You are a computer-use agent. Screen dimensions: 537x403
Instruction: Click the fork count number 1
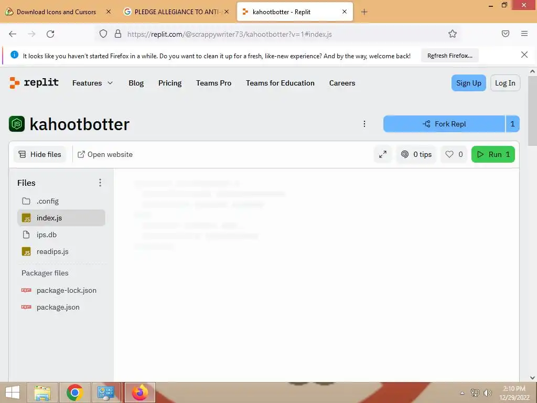pyautogui.click(x=513, y=124)
